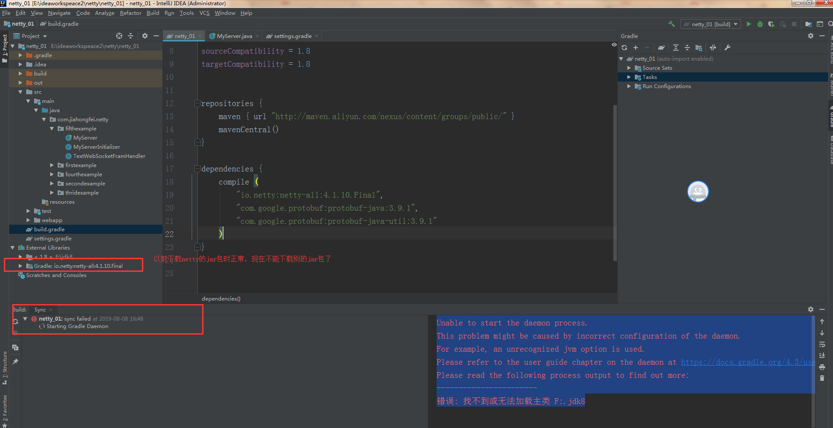Image resolution: width=833 pixels, height=428 pixels.
Task: Open the Refactor menu
Action: (x=131, y=13)
